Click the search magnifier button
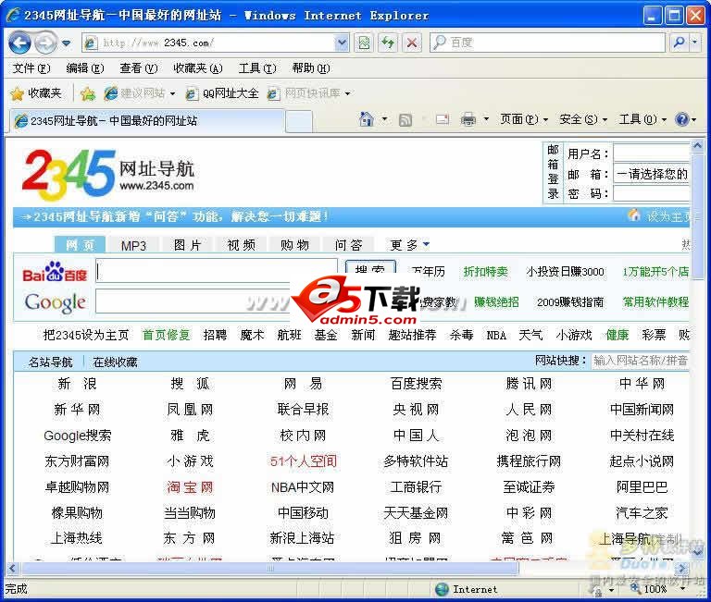The height and width of the screenshot is (602, 711). coord(679,43)
